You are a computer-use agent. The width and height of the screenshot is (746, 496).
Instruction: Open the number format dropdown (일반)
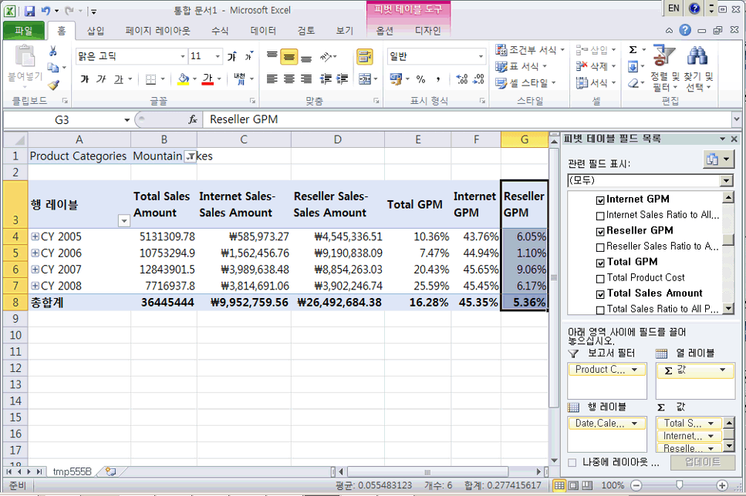(481, 56)
